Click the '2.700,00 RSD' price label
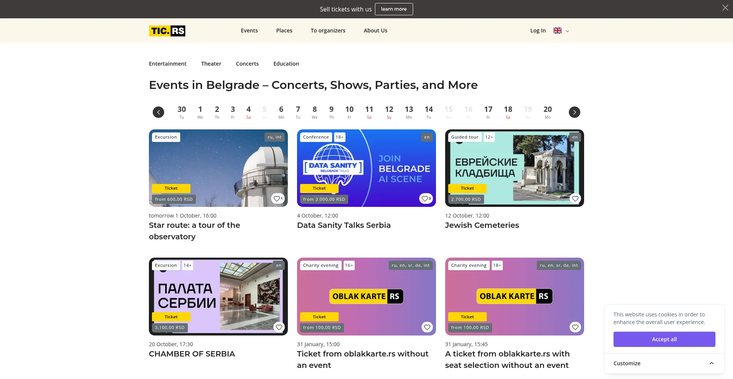This screenshot has height=379, width=733. [466, 199]
